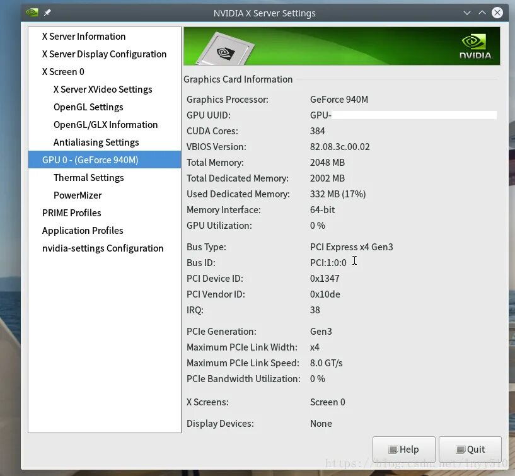Click the NVIDIA logo in the banner
The width and height of the screenshot is (515, 476).
point(475,46)
